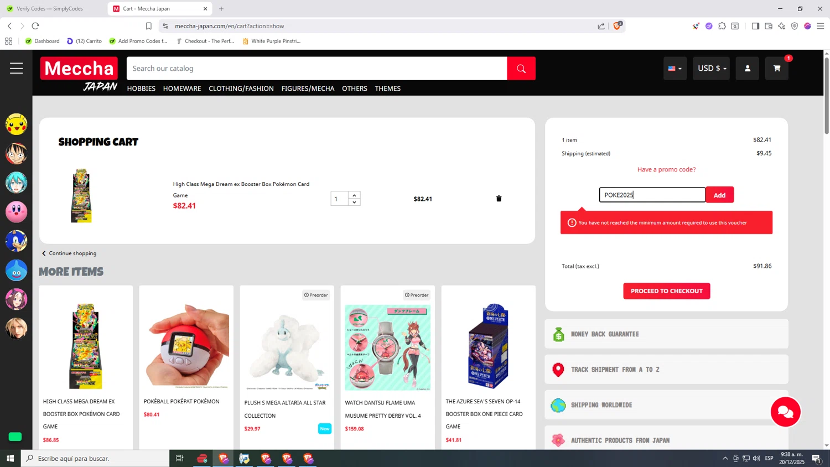The height and width of the screenshot is (467, 830).
Task: Open Windows Start menu
Action: point(10,458)
